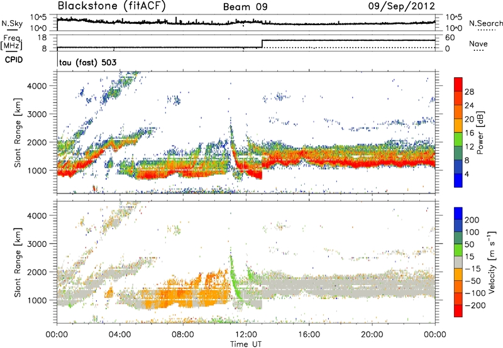Select the "200" velocity colorbar label
Viewport: 503px width, 348px height.
(472, 220)
